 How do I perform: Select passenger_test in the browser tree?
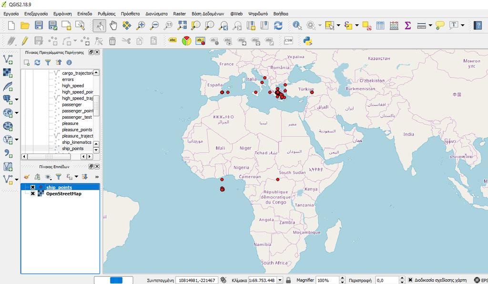pyautogui.click(x=77, y=117)
